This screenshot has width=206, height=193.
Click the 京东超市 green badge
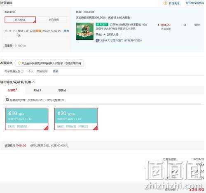coord(102,24)
